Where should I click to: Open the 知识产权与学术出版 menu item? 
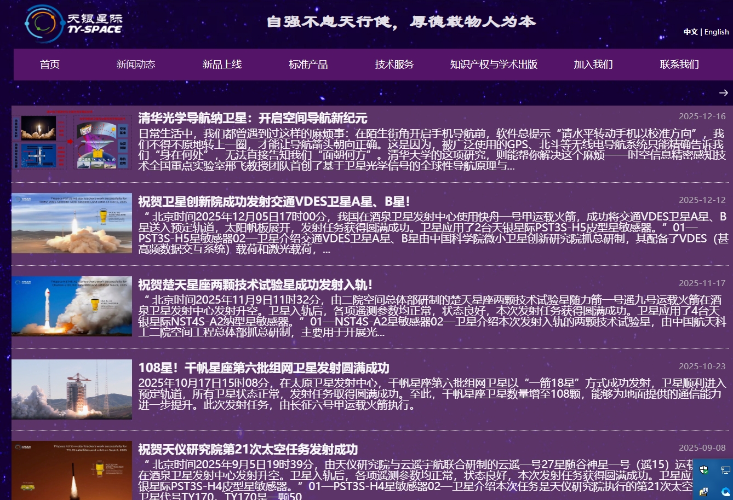coord(494,65)
